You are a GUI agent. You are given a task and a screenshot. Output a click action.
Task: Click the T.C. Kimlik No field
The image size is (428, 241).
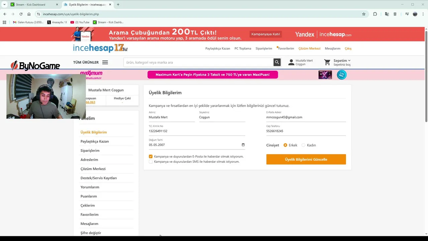(197, 131)
